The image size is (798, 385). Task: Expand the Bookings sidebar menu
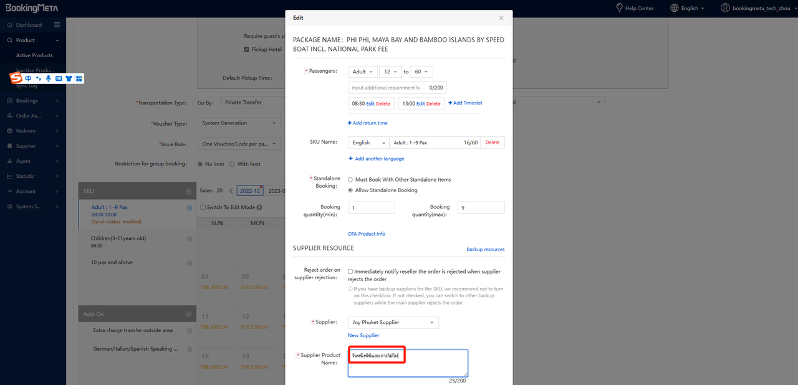point(32,101)
